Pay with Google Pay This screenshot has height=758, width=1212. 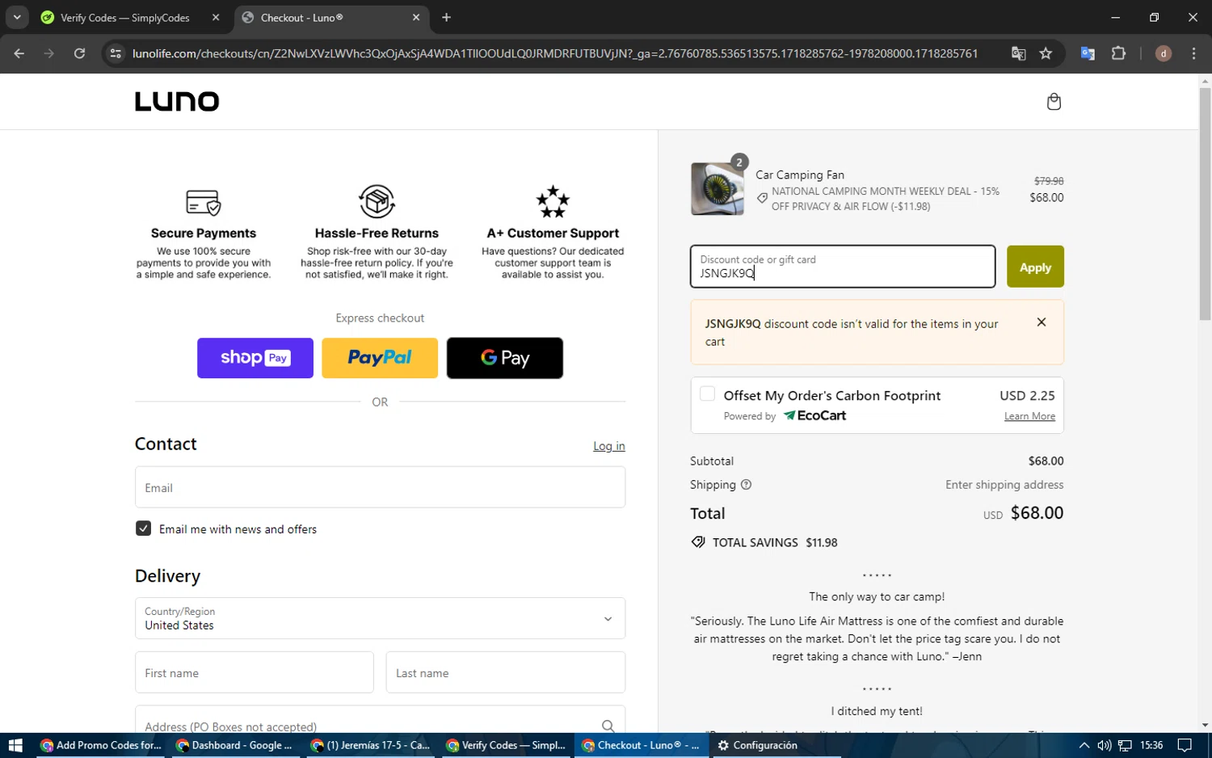[x=505, y=358]
